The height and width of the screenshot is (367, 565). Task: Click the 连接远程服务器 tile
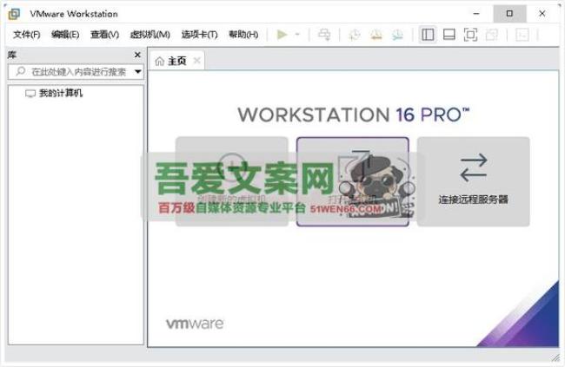[x=473, y=181]
